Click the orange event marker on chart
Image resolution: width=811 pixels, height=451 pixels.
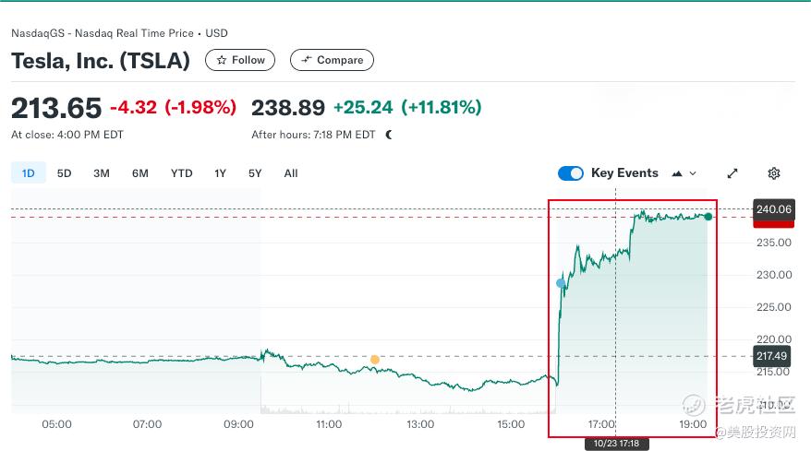(x=374, y=360)
